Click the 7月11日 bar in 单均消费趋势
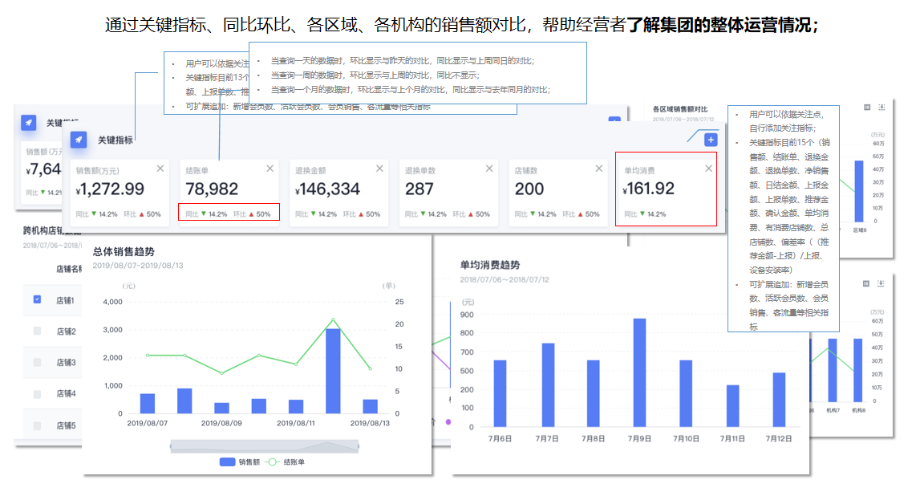The image size is (916, 488). pos(732,406)
